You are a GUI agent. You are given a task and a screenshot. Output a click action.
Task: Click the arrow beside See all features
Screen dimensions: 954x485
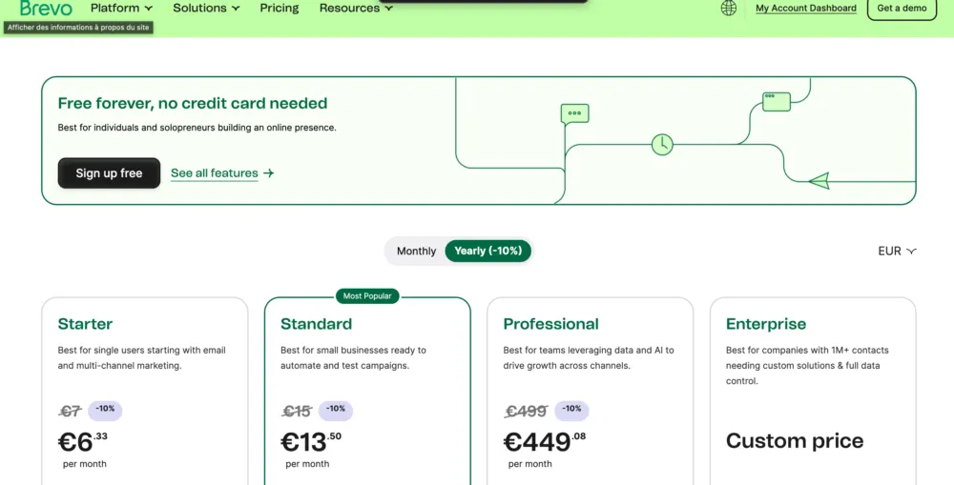(x=268, y=173)
